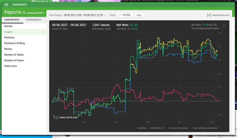The width and height of the screenshot is (237, 138).
Task: Open the Stack sizes report
Action: click(24, 66)
